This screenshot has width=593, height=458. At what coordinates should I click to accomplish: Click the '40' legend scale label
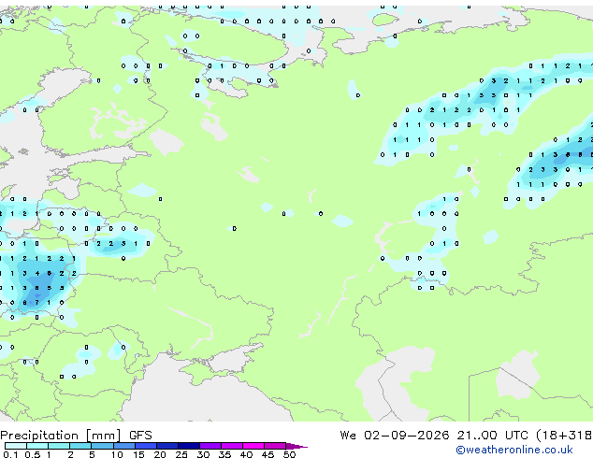[246, 454]
